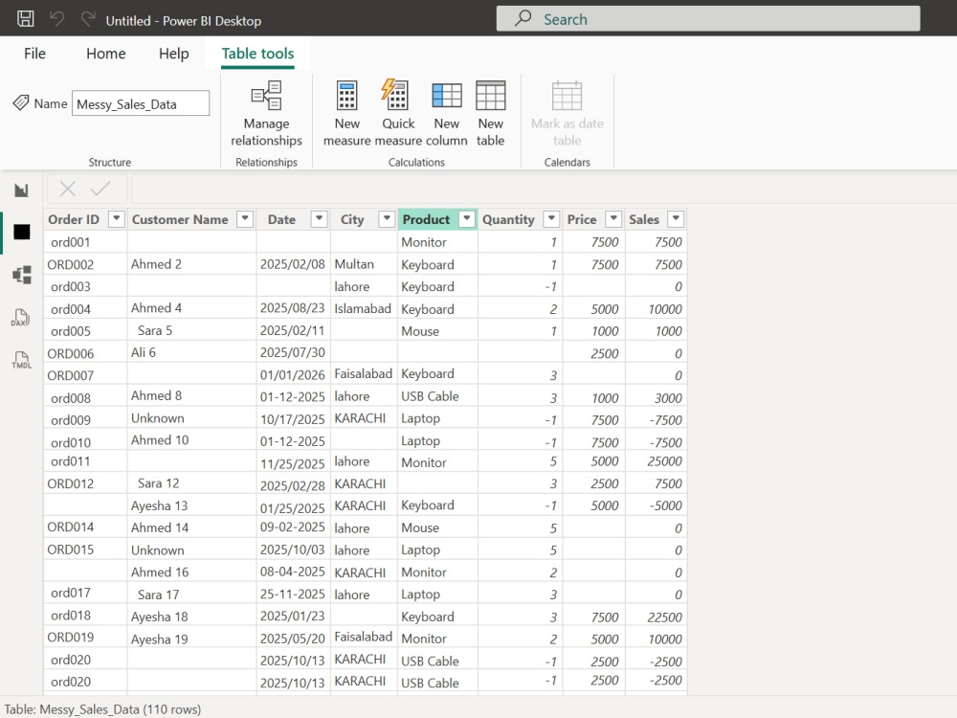Click the 01/01/2026 date cell
Viewport: 957px width, 718px height.
(x=292, y=375)
